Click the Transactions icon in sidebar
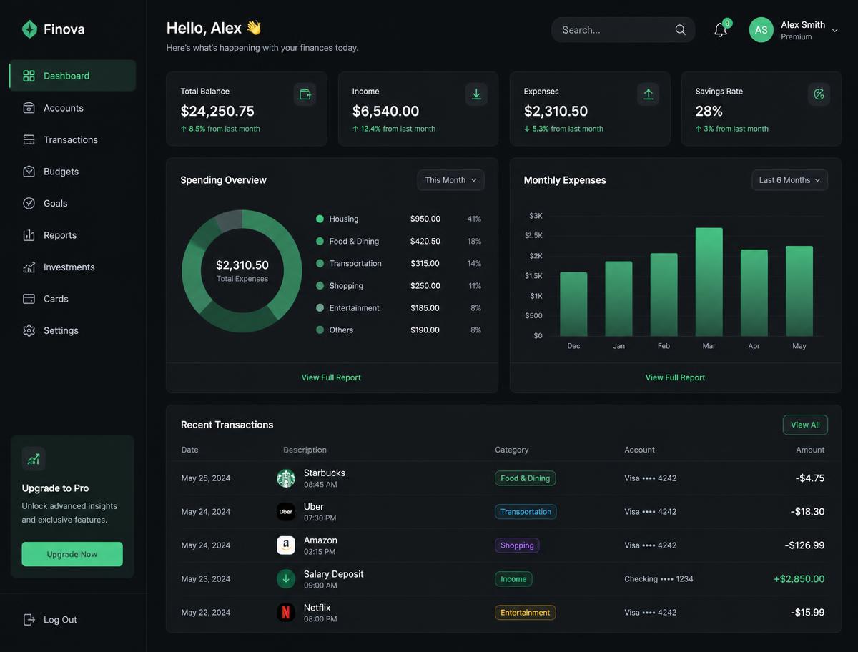 29,139
